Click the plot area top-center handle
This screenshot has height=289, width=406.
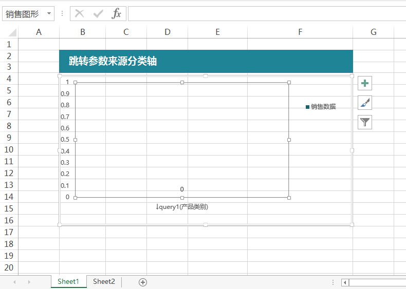coord(182,82)
